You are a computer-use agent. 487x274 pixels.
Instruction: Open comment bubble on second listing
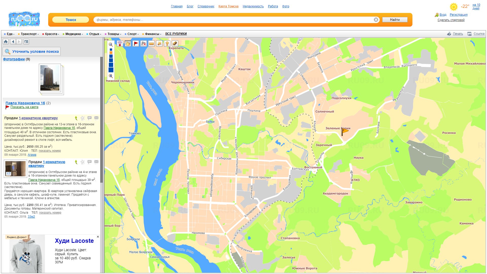pos(89,162)
